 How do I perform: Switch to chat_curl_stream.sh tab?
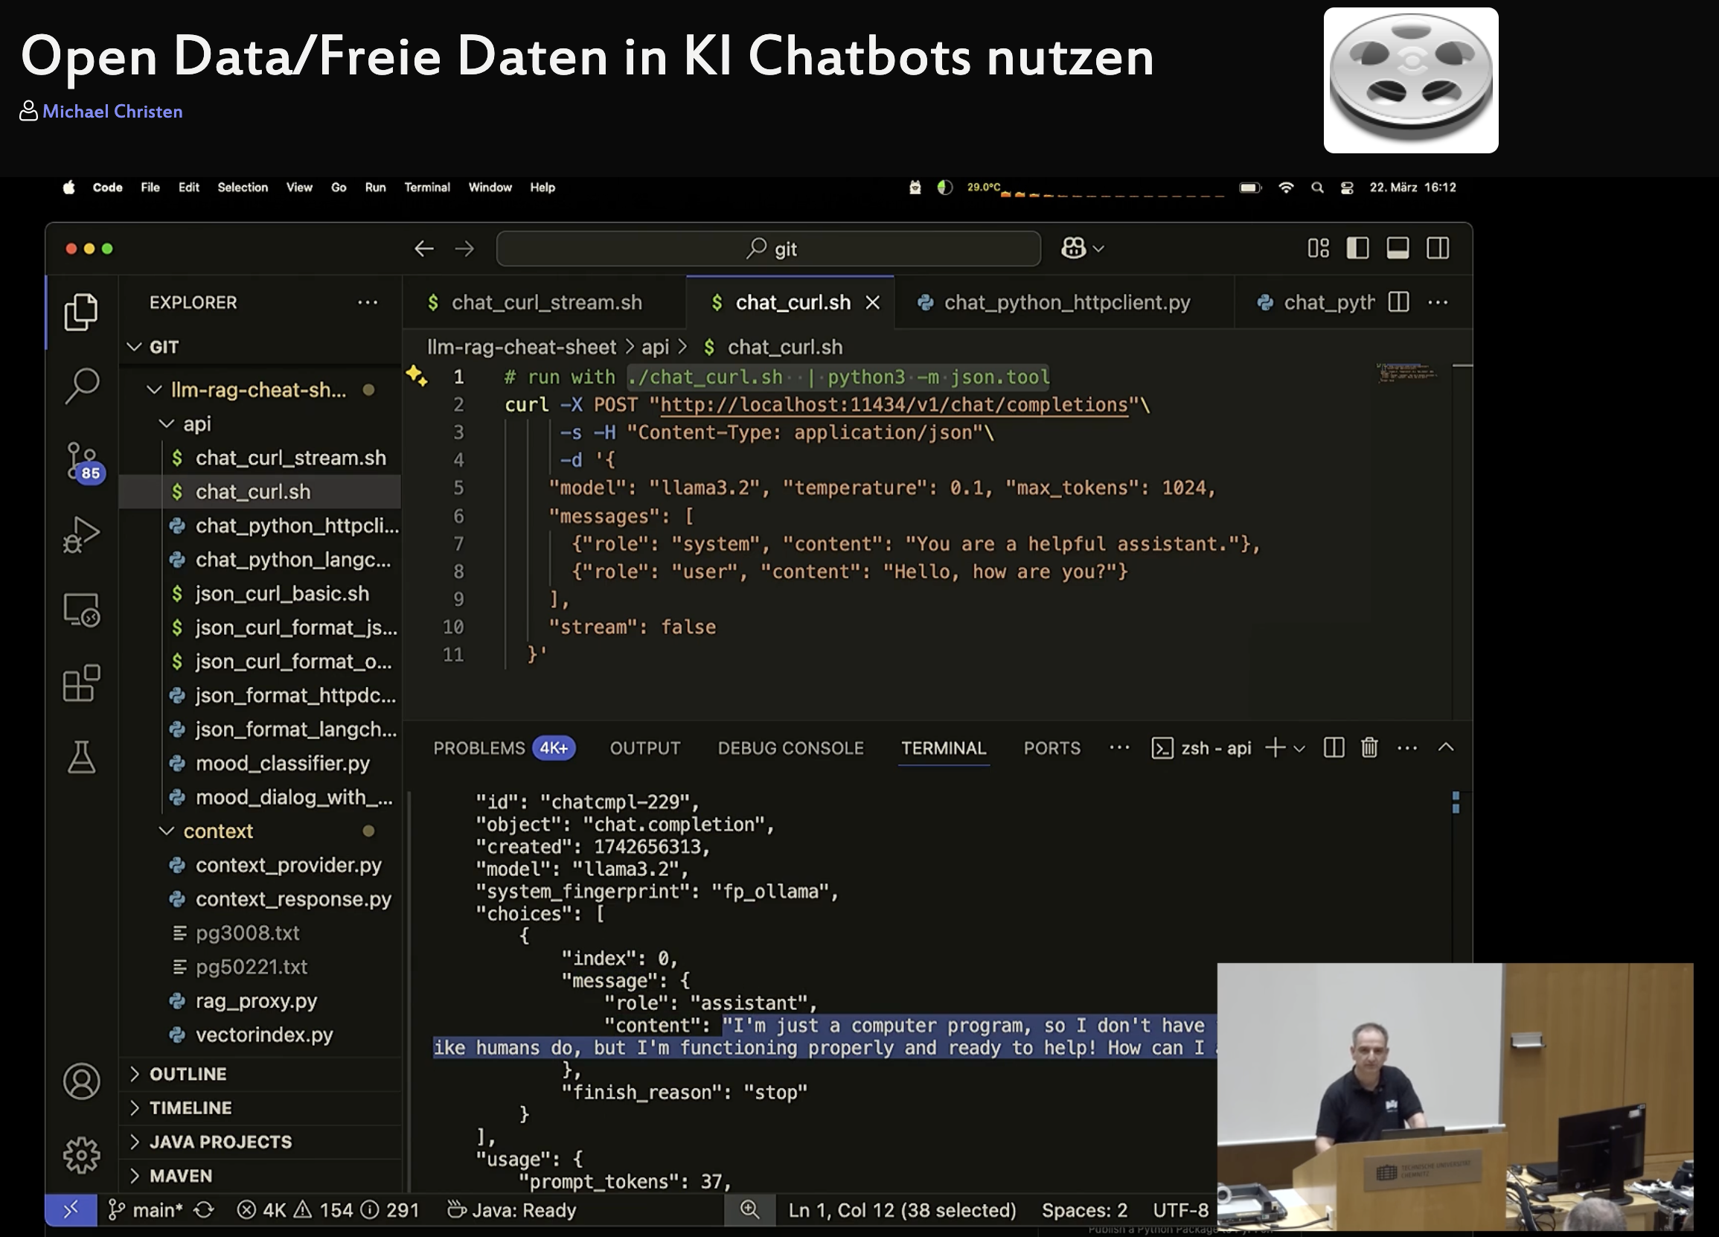pyautogui.click(x=544, y=302)
